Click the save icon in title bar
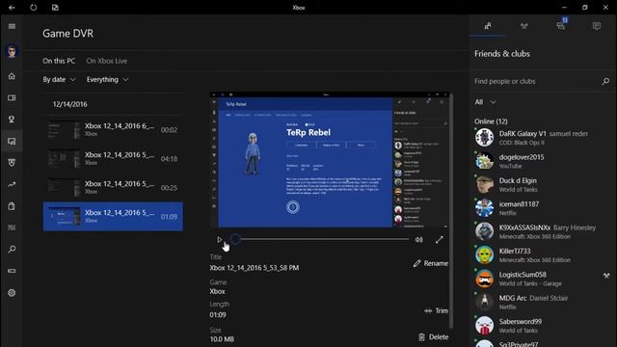The width and height of the screenshot is (617, 347). click(55, 8)
